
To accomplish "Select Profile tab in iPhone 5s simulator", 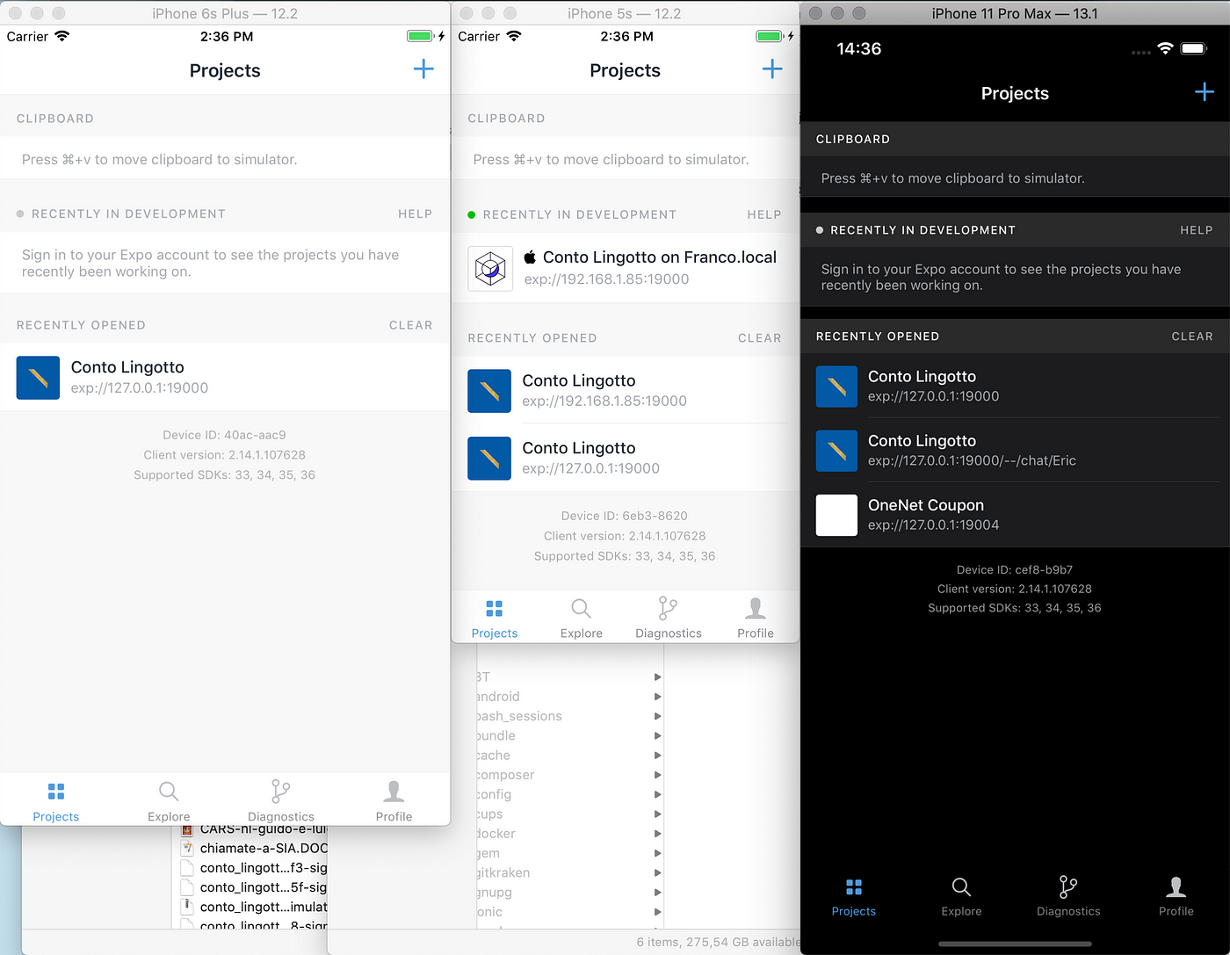I will coord(756,619).
